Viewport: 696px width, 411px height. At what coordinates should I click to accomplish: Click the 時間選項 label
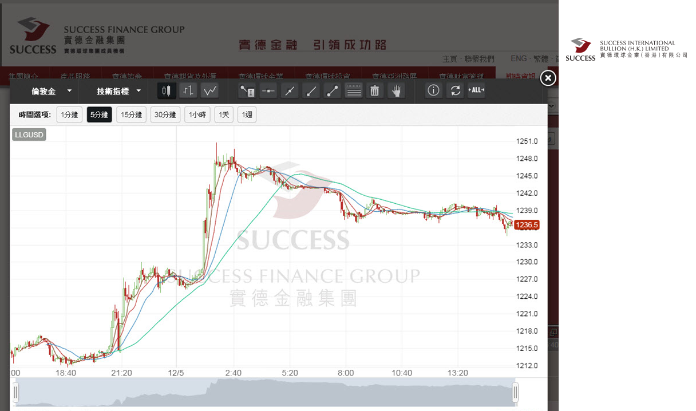click(x=35, y=114)
